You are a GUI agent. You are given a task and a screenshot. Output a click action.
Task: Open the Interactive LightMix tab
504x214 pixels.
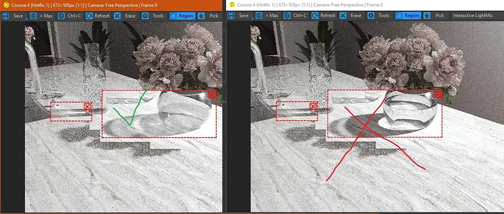473,15
